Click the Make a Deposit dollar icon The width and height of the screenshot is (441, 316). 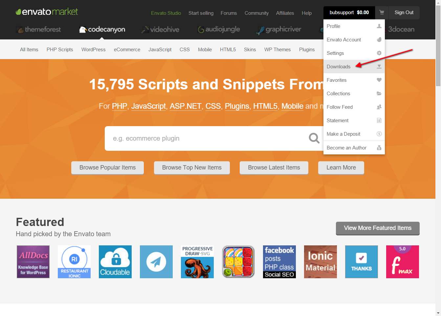point(379,134)
